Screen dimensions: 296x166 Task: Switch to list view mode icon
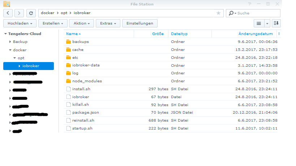(259, 23)
